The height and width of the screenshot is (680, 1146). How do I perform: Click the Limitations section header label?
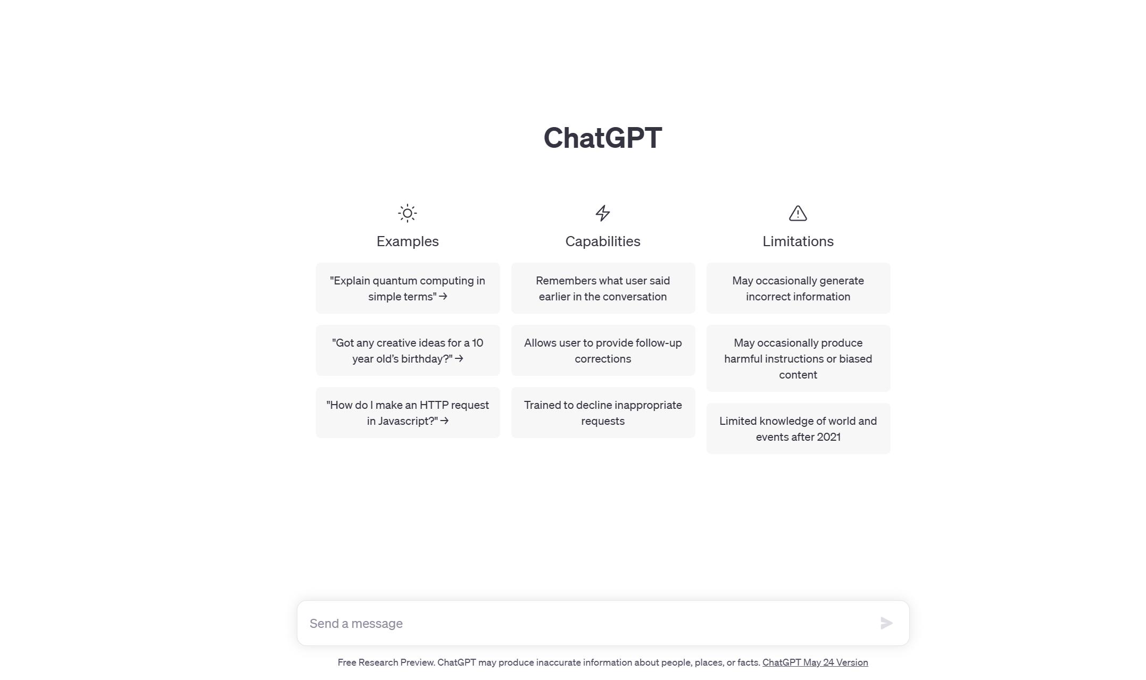[x=798, y=240]
